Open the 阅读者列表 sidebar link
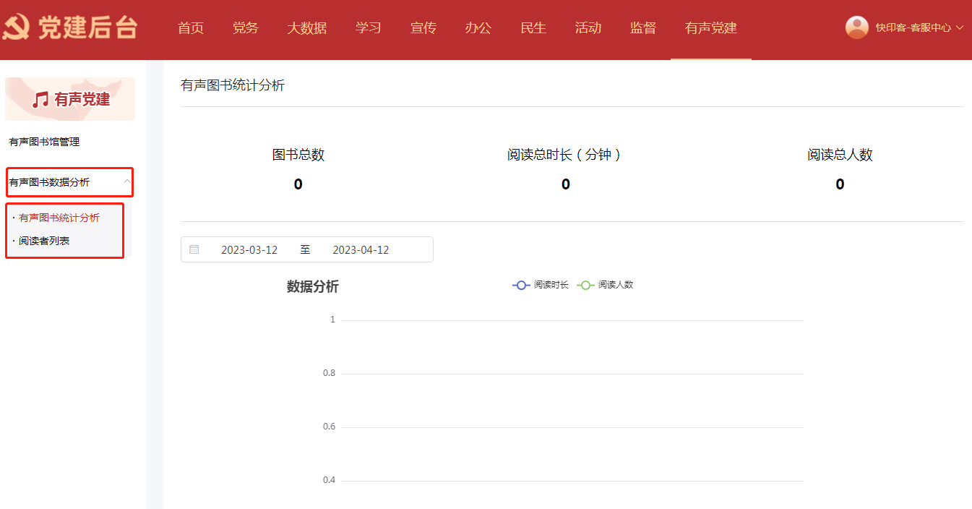Viewport: 972px width, 509px height. pos(44,241)
